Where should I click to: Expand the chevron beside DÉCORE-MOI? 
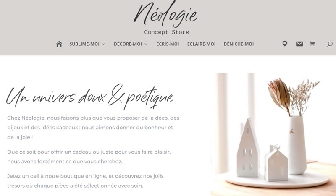[146, 44]
